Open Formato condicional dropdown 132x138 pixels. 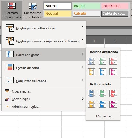pos(12,11)
